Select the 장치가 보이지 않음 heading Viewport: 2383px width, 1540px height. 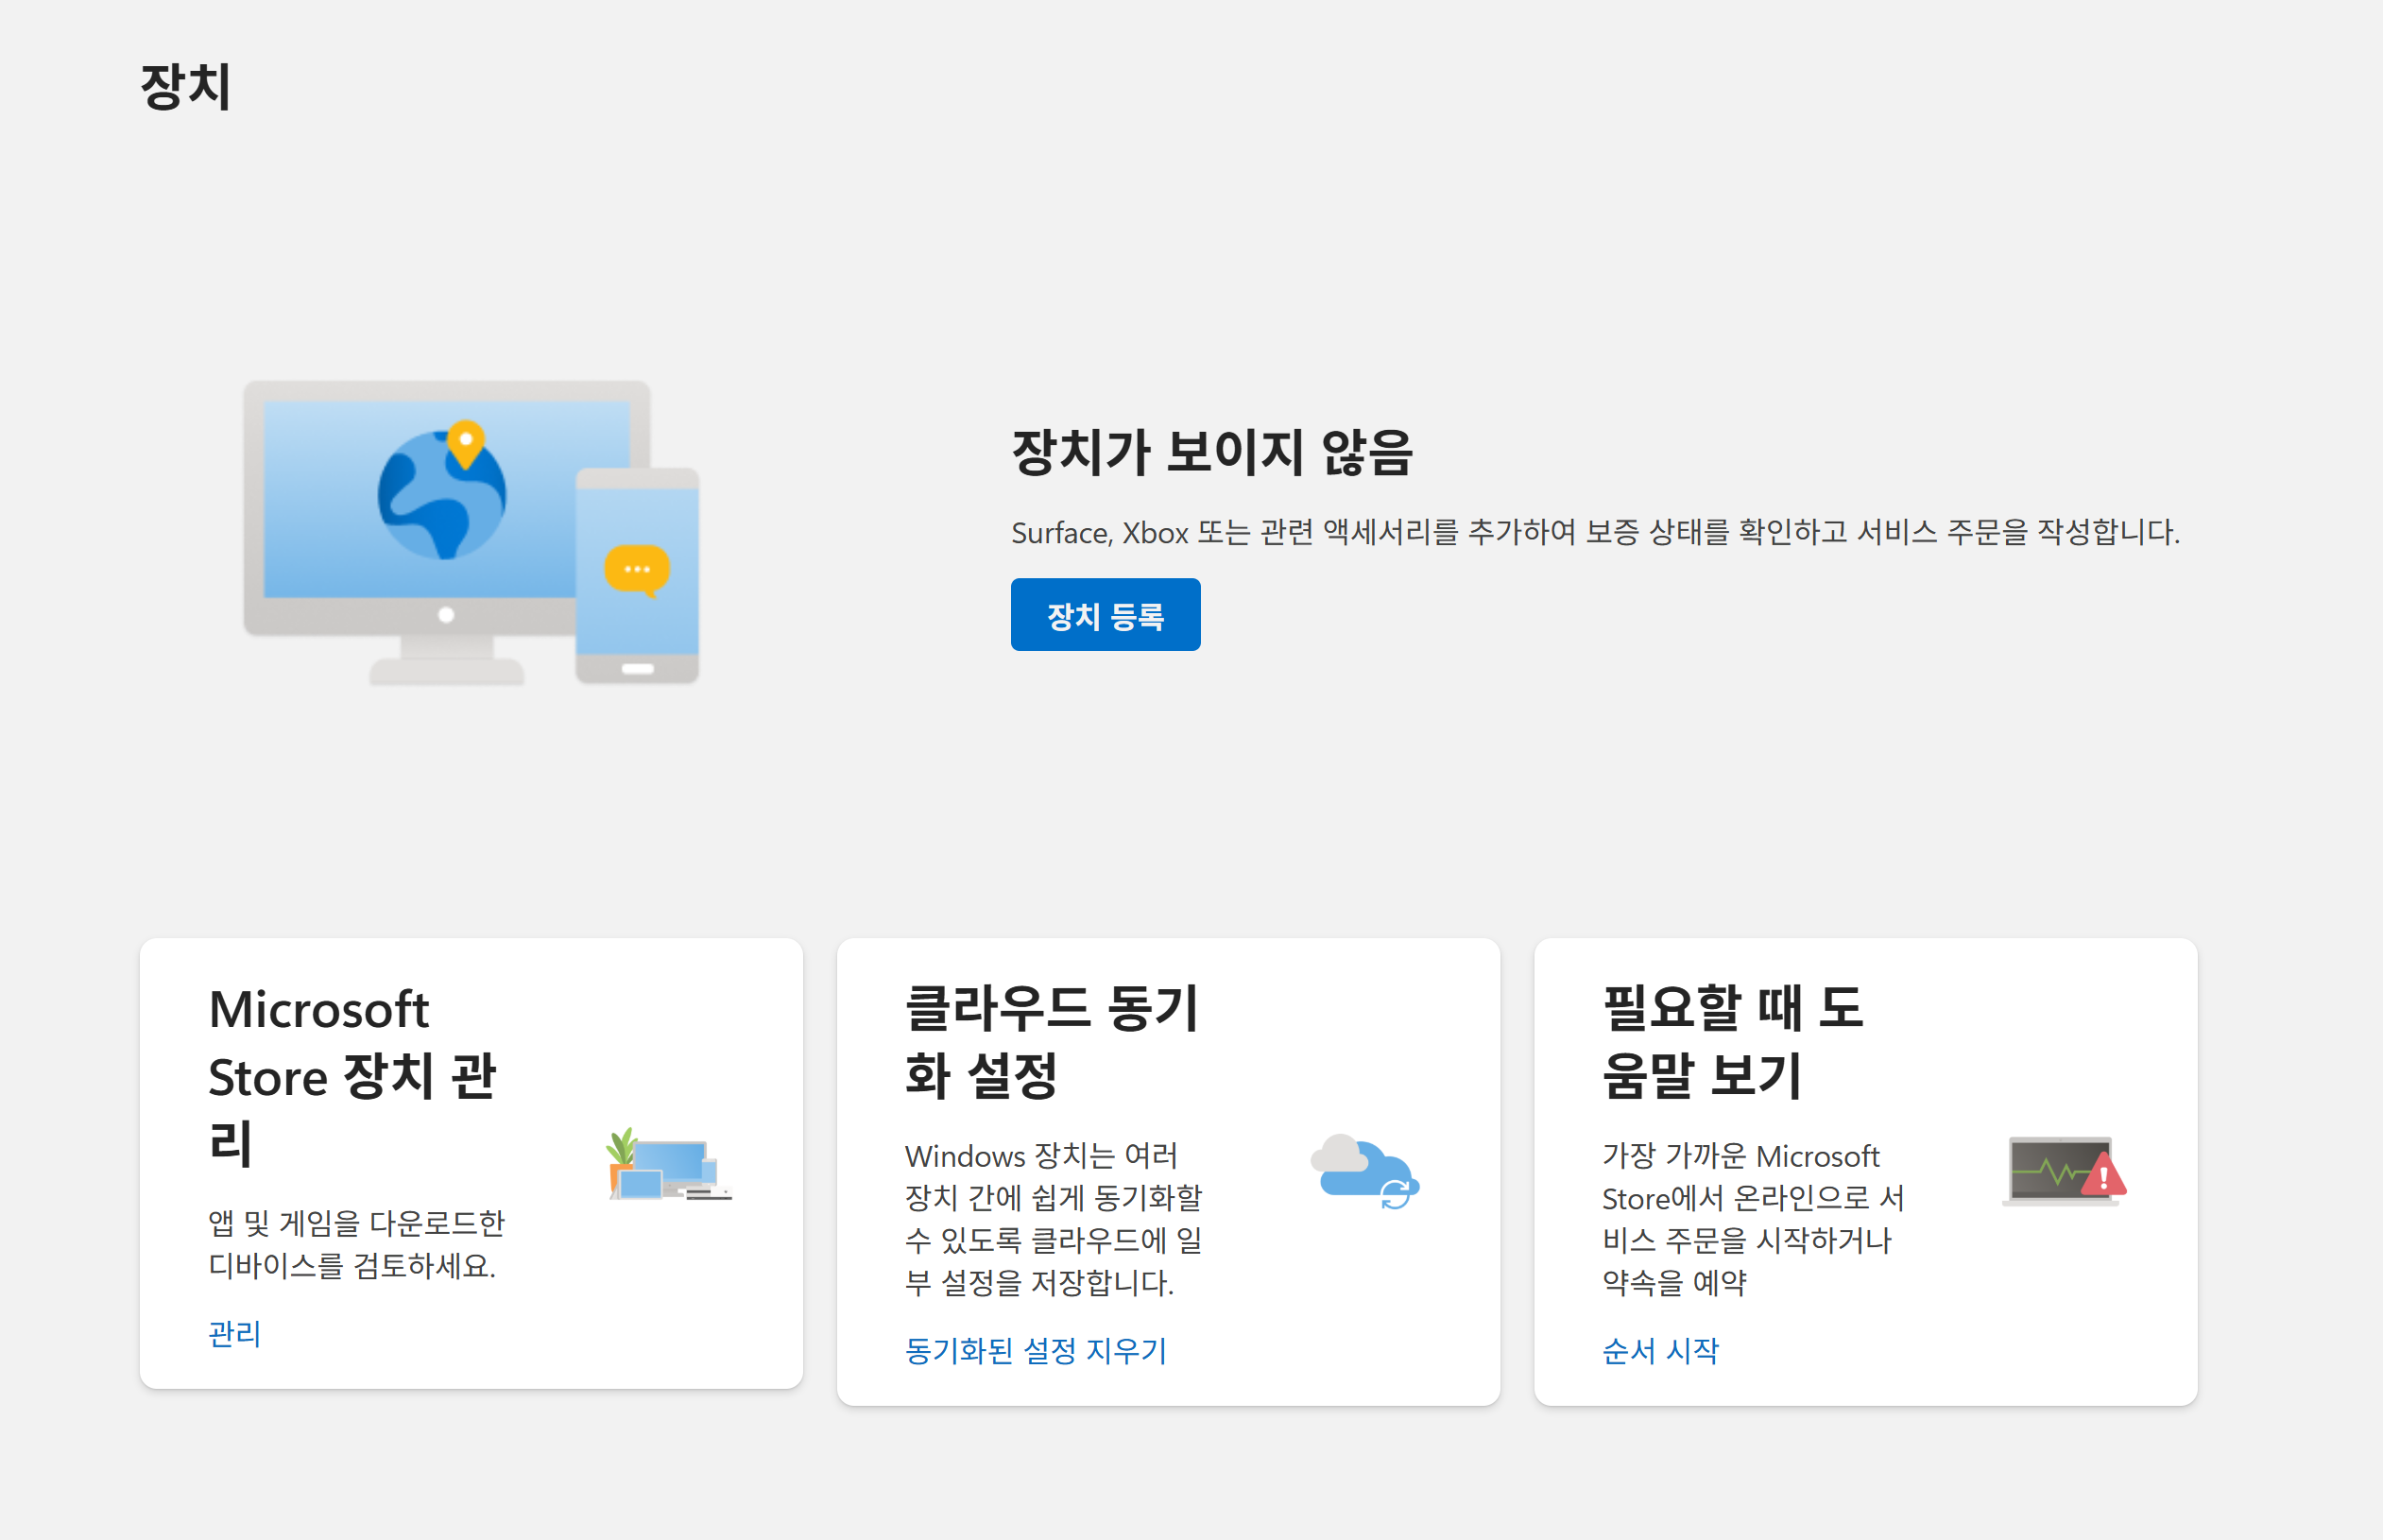point(1212,451)
